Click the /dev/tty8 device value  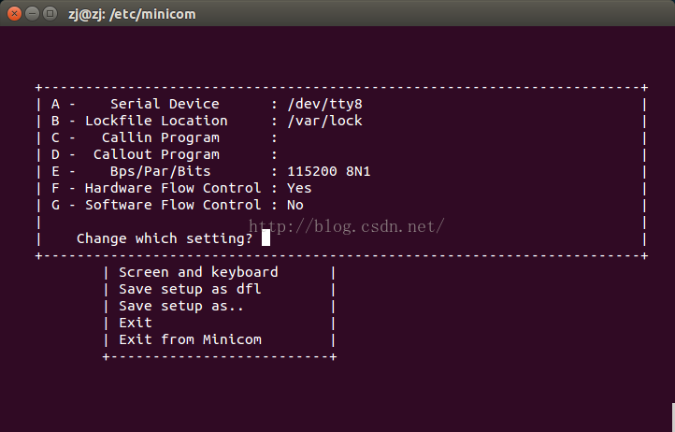(x=325, y=104)
